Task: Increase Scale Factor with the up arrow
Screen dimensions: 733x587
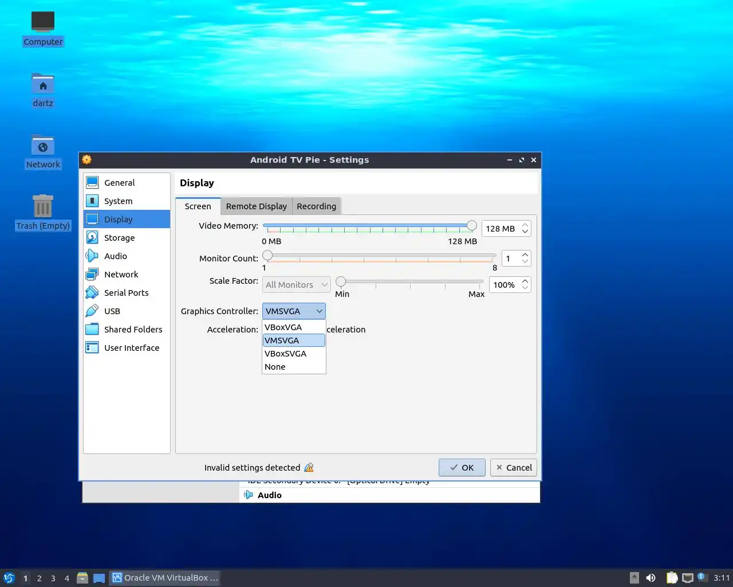Action: [525, 281]
